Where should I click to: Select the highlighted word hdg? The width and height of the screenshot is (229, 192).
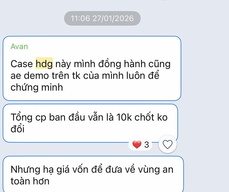tap(44, 64)
